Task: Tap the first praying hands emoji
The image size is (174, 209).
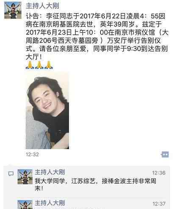Action: [x=30, y=65]
